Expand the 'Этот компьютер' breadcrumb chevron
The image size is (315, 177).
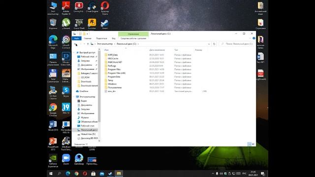click(x=115, y=44)
